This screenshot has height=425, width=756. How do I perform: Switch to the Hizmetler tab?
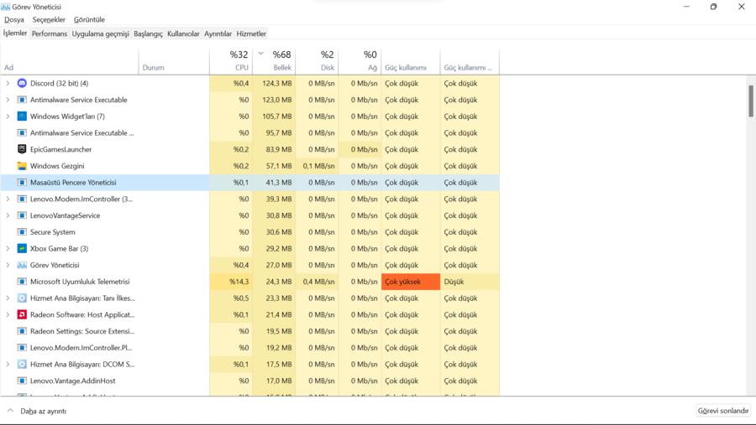(x=251, y=34)
